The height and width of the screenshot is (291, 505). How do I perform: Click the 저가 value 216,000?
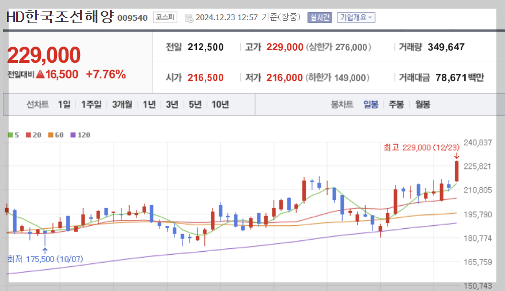point(284,78)
